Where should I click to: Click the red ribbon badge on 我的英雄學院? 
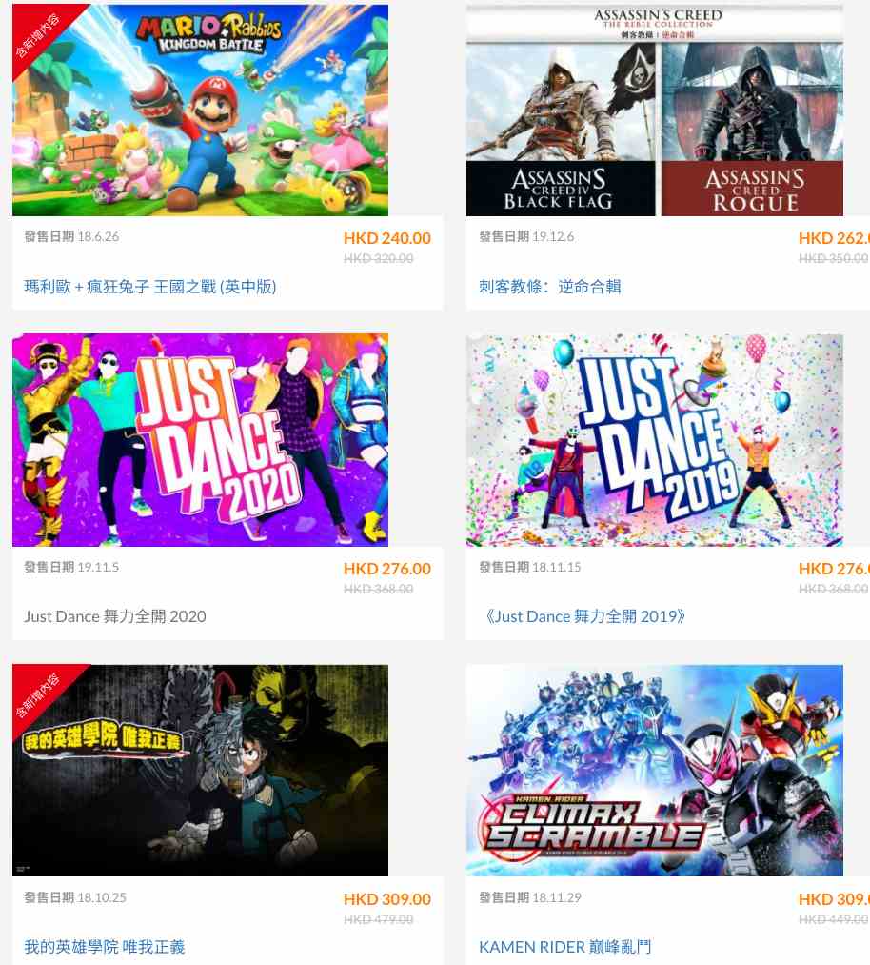[x=40, y=694]
